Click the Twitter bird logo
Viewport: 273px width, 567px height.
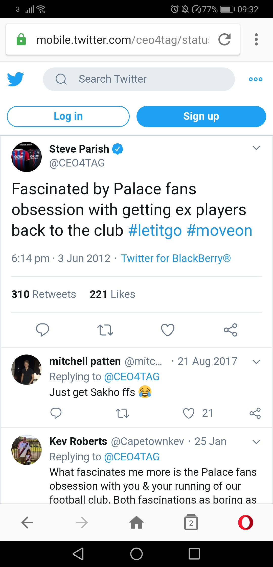click(x=16, y=79)
